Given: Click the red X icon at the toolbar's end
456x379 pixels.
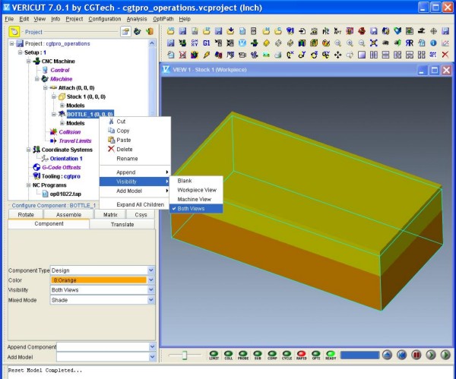Looking at the screenshot, I should point(445,55).
